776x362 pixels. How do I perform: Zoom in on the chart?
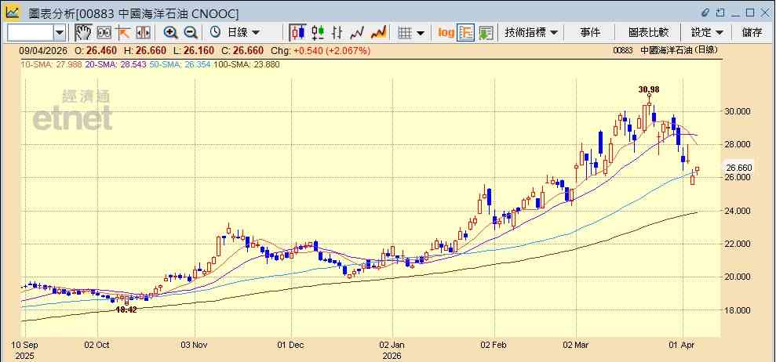pyautogui.click(x=171, y=33)
